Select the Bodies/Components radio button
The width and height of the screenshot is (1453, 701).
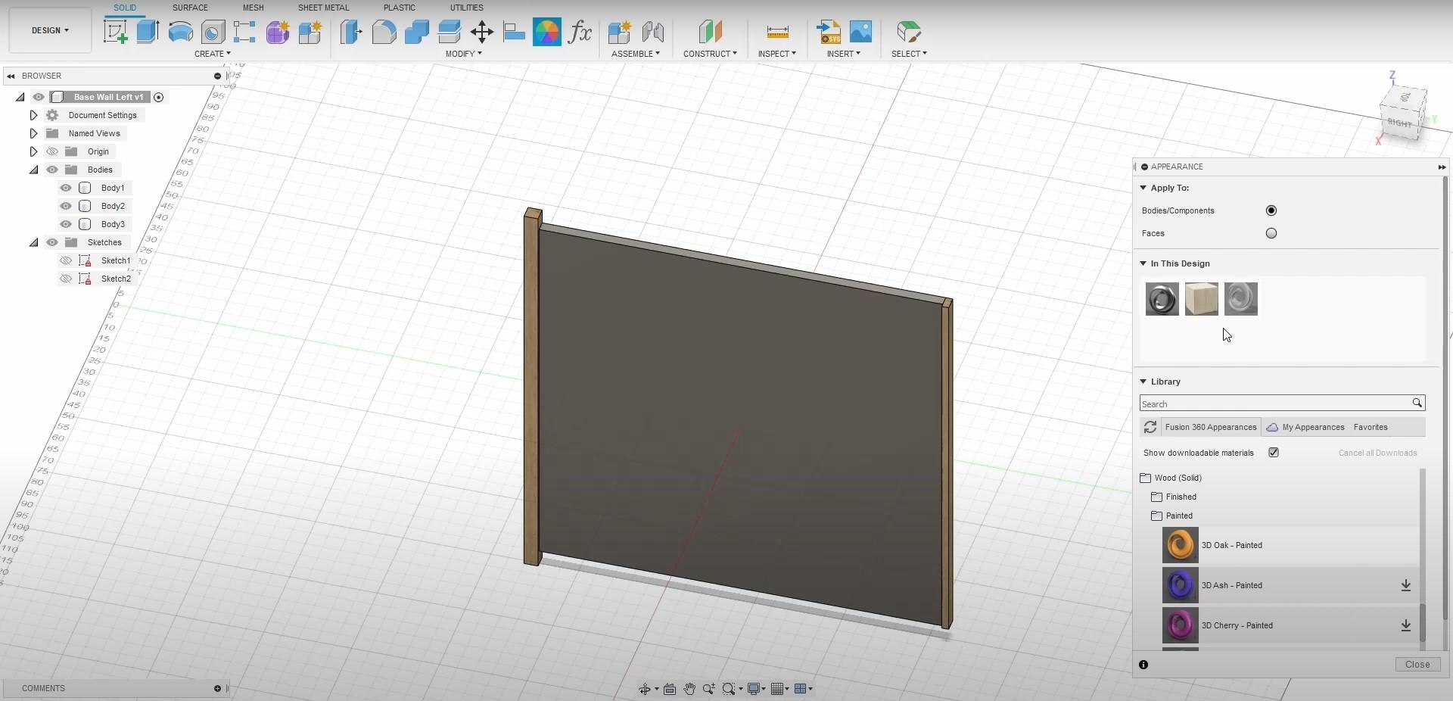pyautogui.click(x=1271, y=210)
